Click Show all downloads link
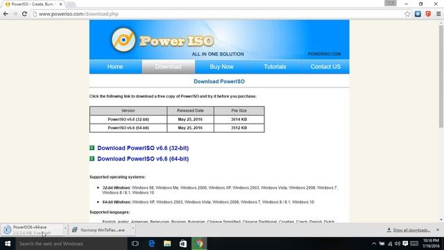 (411, 230)
